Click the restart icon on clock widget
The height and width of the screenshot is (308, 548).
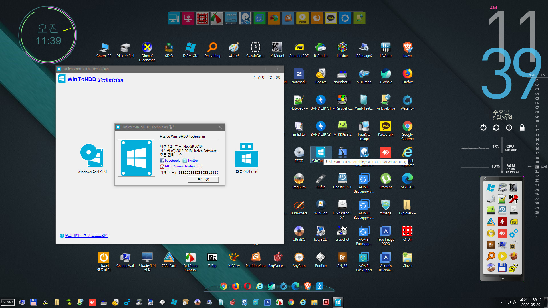pyautogui.click(x=496, y=127)
